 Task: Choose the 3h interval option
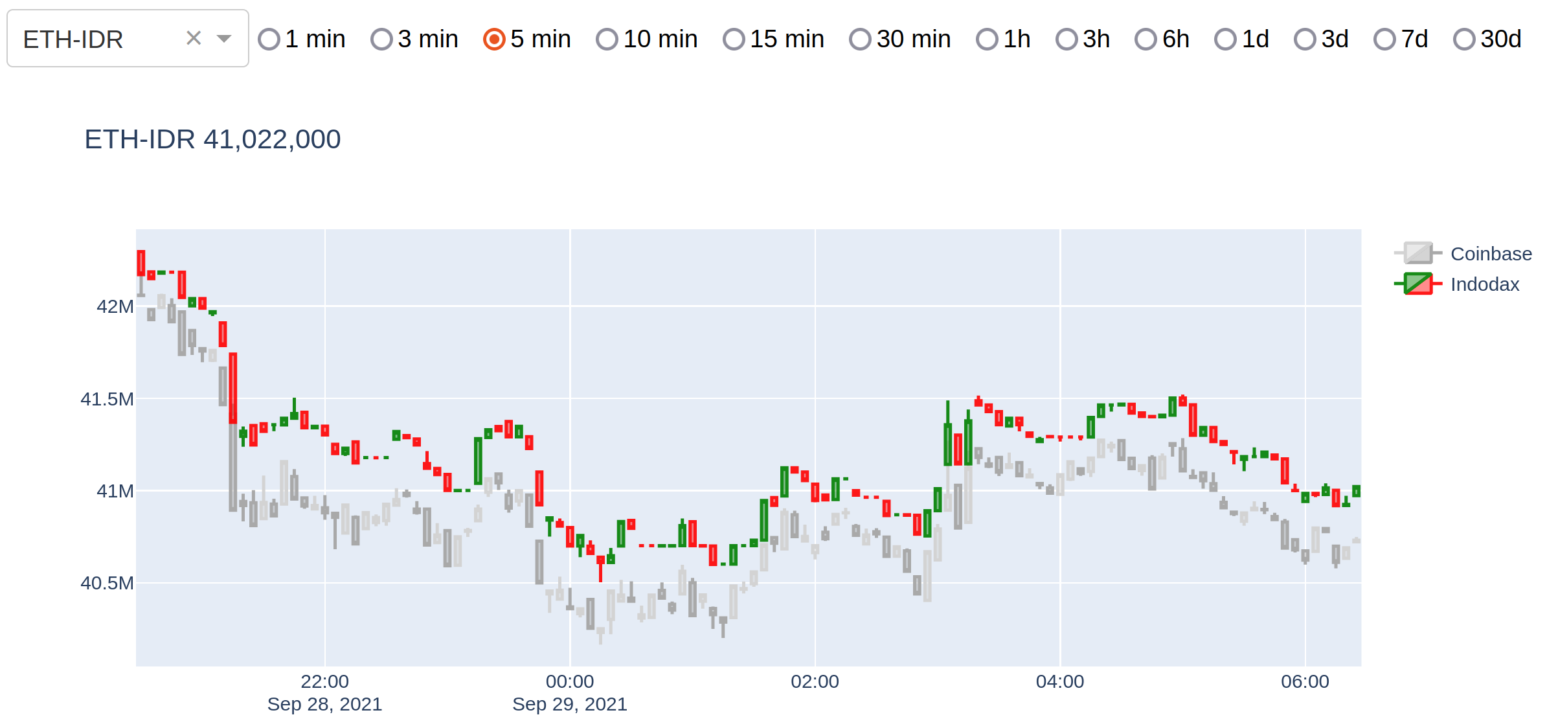[1067, 40]
